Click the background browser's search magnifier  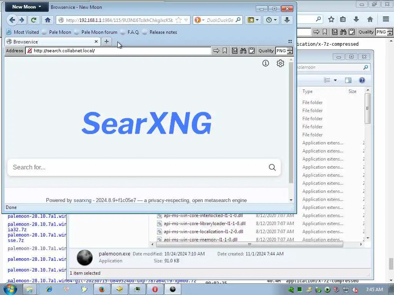point(318,19)
